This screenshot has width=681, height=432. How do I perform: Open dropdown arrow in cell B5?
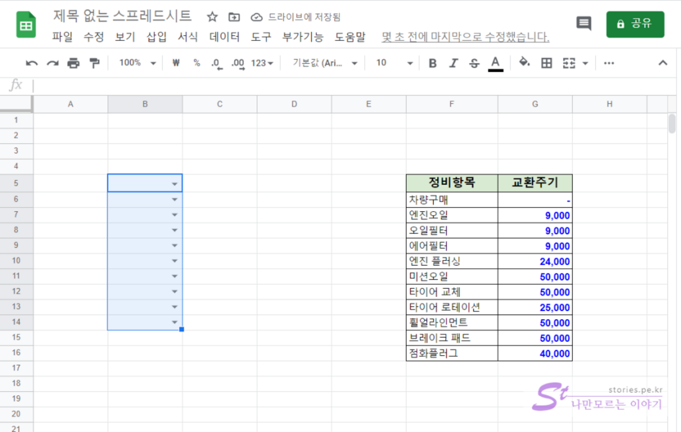175,184
